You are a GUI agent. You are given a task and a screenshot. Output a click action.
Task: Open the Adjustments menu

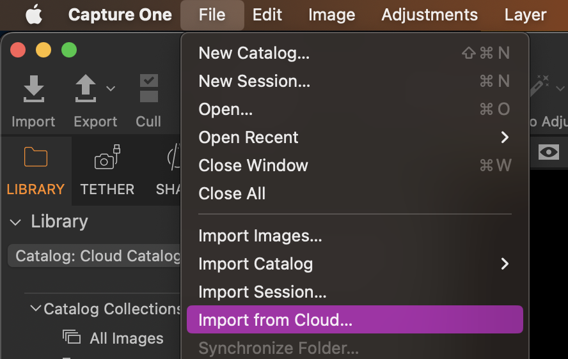pyautogui.click(x=430, y=15)
